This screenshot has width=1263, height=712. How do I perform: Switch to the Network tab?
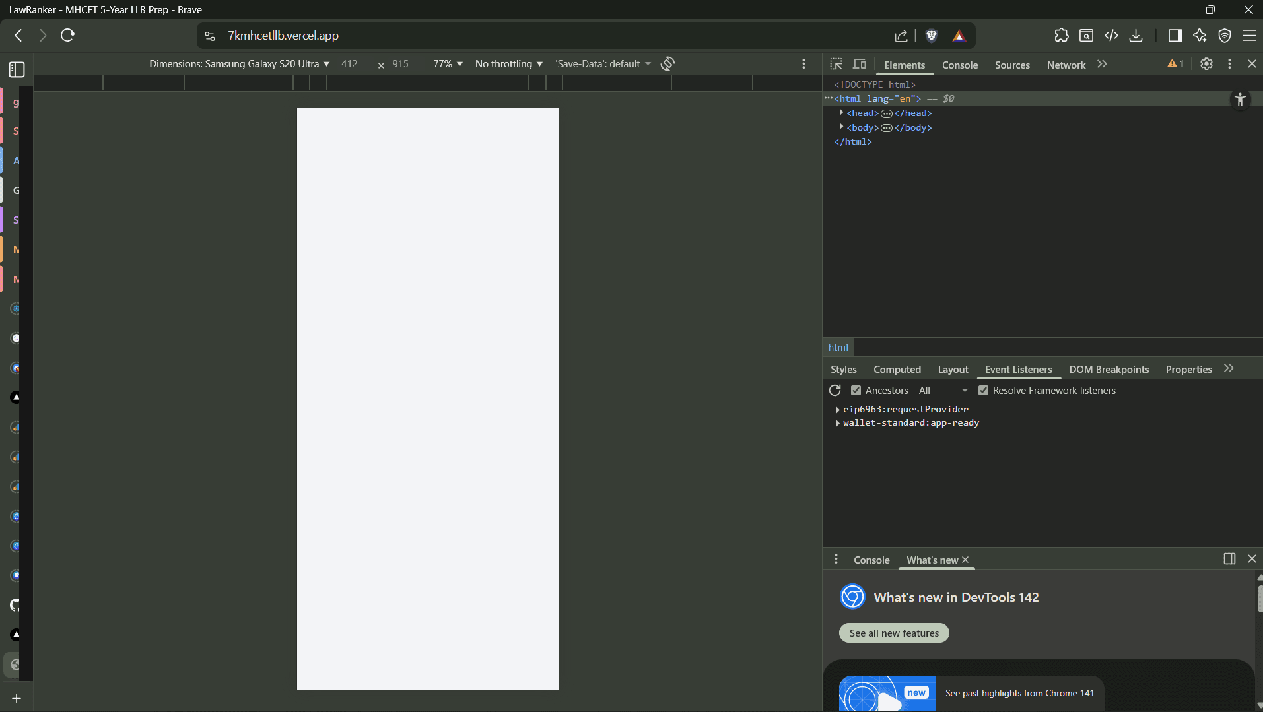click(1066, 65)
